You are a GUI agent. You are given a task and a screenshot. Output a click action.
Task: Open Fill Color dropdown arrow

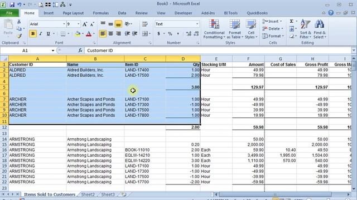pyautogui.click(x=83, y=34)
